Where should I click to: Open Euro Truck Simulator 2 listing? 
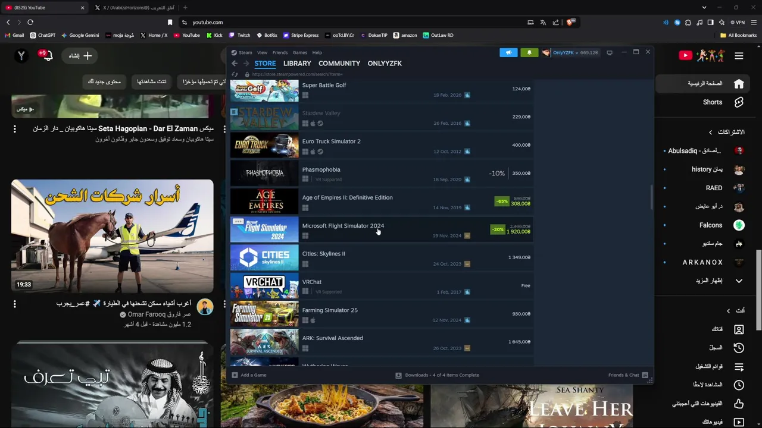[381, 145]
